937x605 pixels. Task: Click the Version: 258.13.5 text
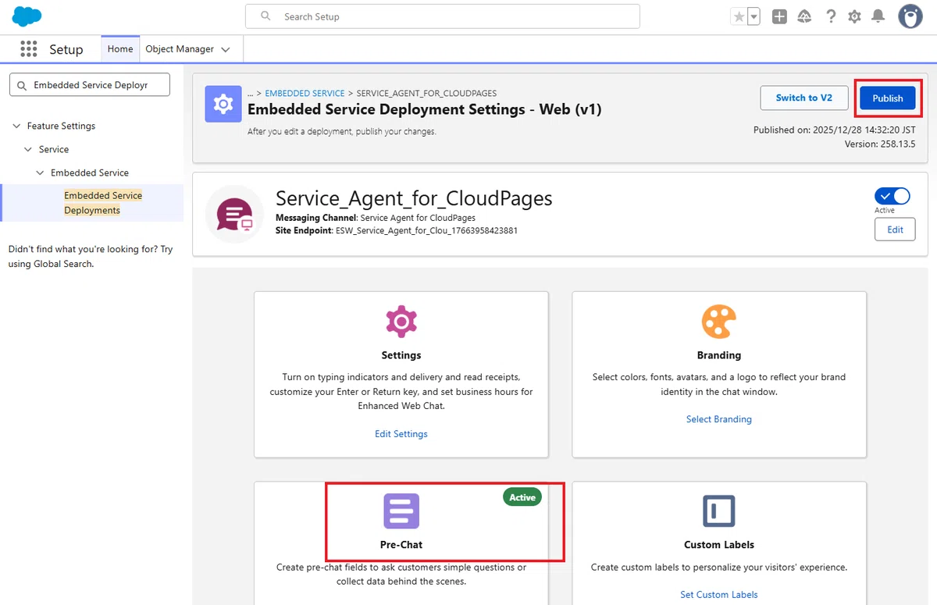pos(880,144)
